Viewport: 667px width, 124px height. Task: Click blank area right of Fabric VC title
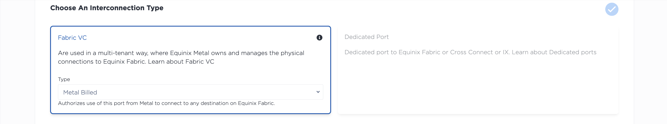click(x=200, y=38)
